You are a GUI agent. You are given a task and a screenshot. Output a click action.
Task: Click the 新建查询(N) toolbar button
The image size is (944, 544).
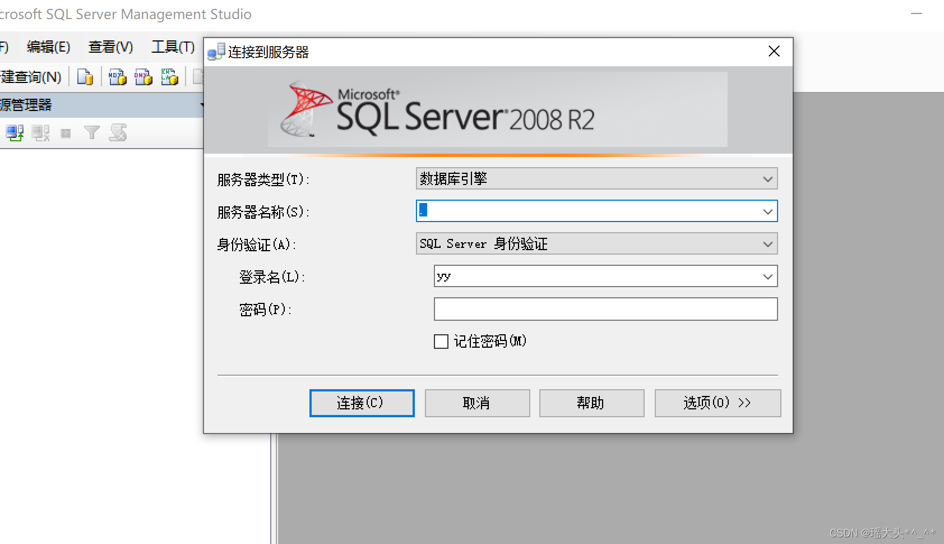pos(30,77)
